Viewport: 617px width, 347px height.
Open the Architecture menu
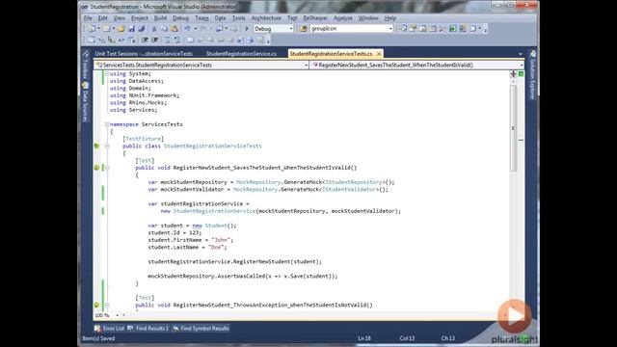[x=266, y=18]
